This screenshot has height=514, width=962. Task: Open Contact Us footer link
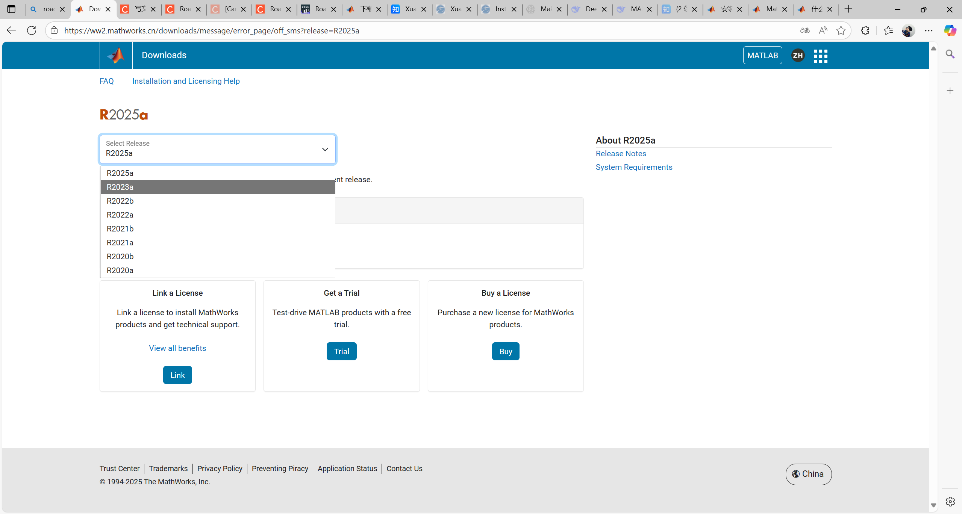(404, 469)
